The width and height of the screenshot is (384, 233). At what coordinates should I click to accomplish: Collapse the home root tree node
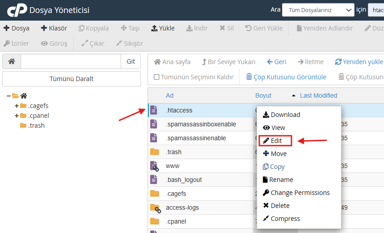pyautogui.click(x=8, y=96)
